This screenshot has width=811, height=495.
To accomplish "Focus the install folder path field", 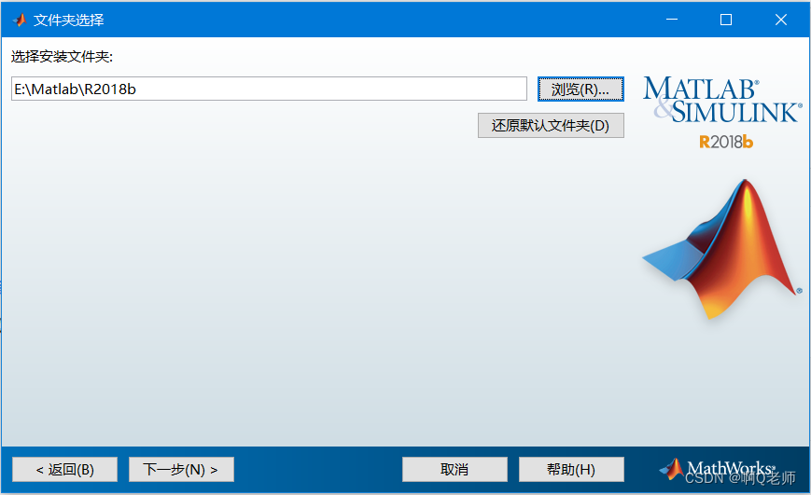I will click(269, 89).
